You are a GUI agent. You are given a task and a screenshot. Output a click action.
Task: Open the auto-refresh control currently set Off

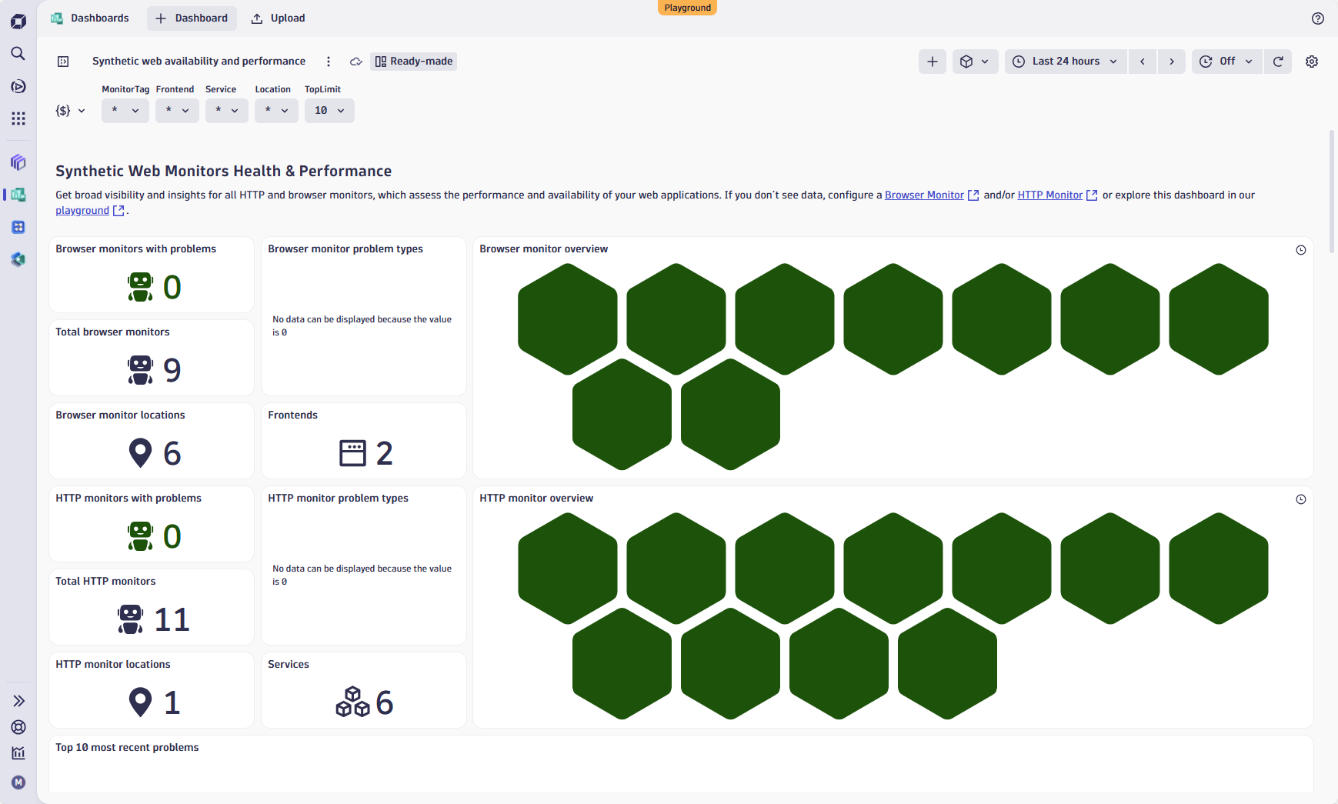point(1225,61)
